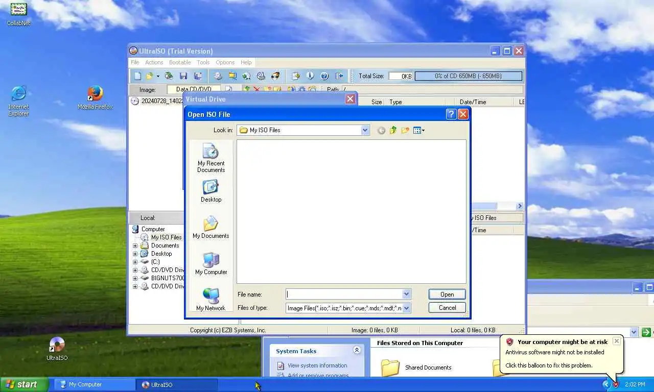Expand the Files of type dropdown
The height and width of the screenshot is (392, 654).
tap(406, 308)
